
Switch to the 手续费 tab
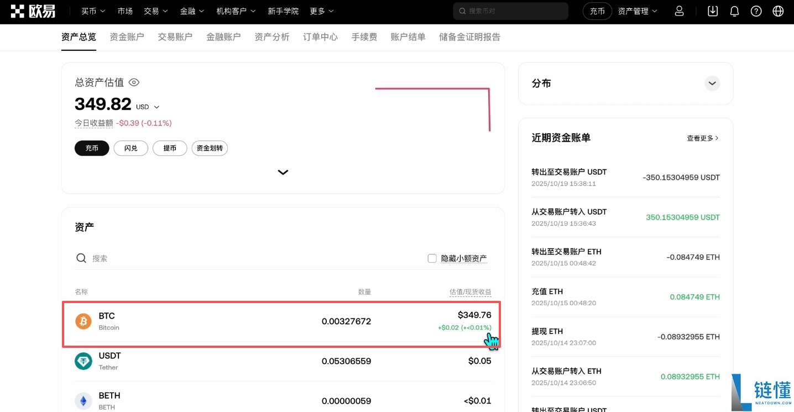364,37
